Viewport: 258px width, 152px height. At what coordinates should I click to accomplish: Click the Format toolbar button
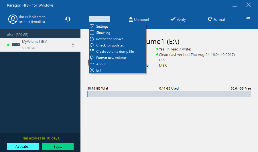(216, 19)
